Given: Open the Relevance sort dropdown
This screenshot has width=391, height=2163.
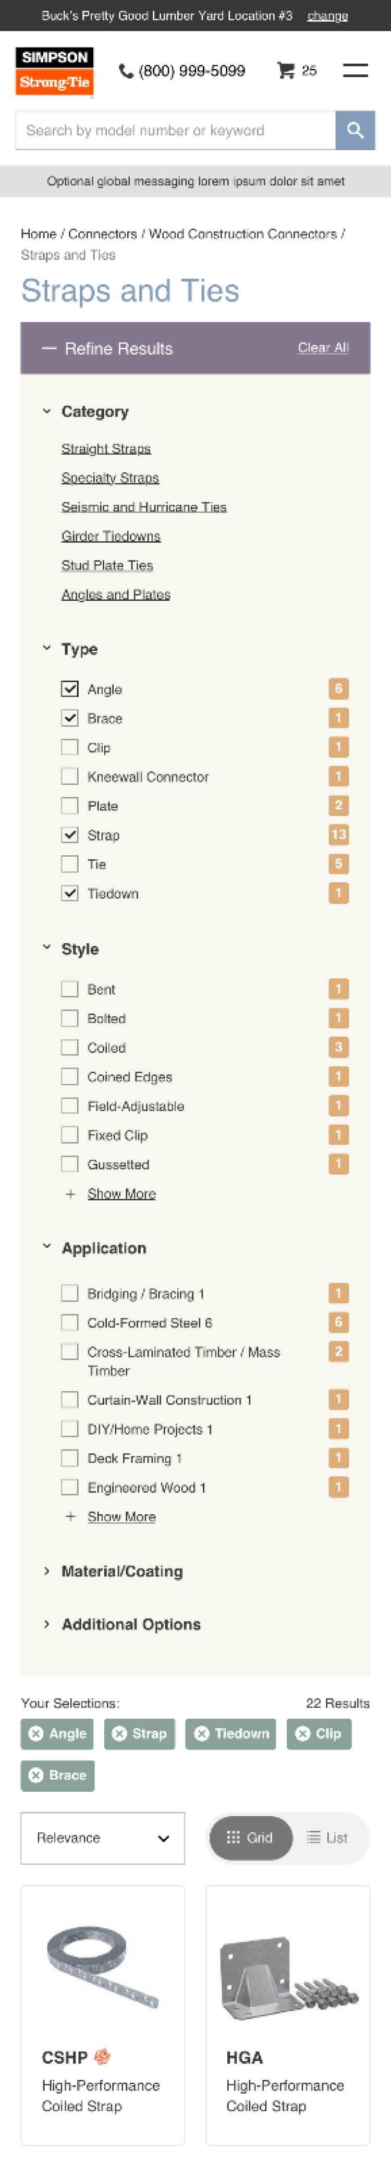Looking at the screenshot, I should coord(102,1838).
